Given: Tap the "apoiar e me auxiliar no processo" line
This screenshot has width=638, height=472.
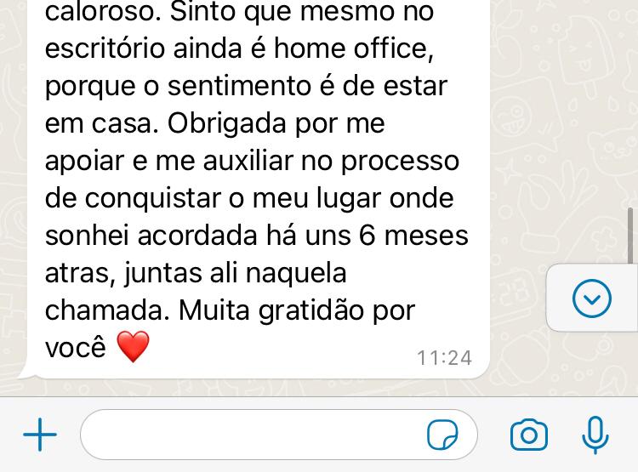Looking at the screenshot, I should coord(252,161).
